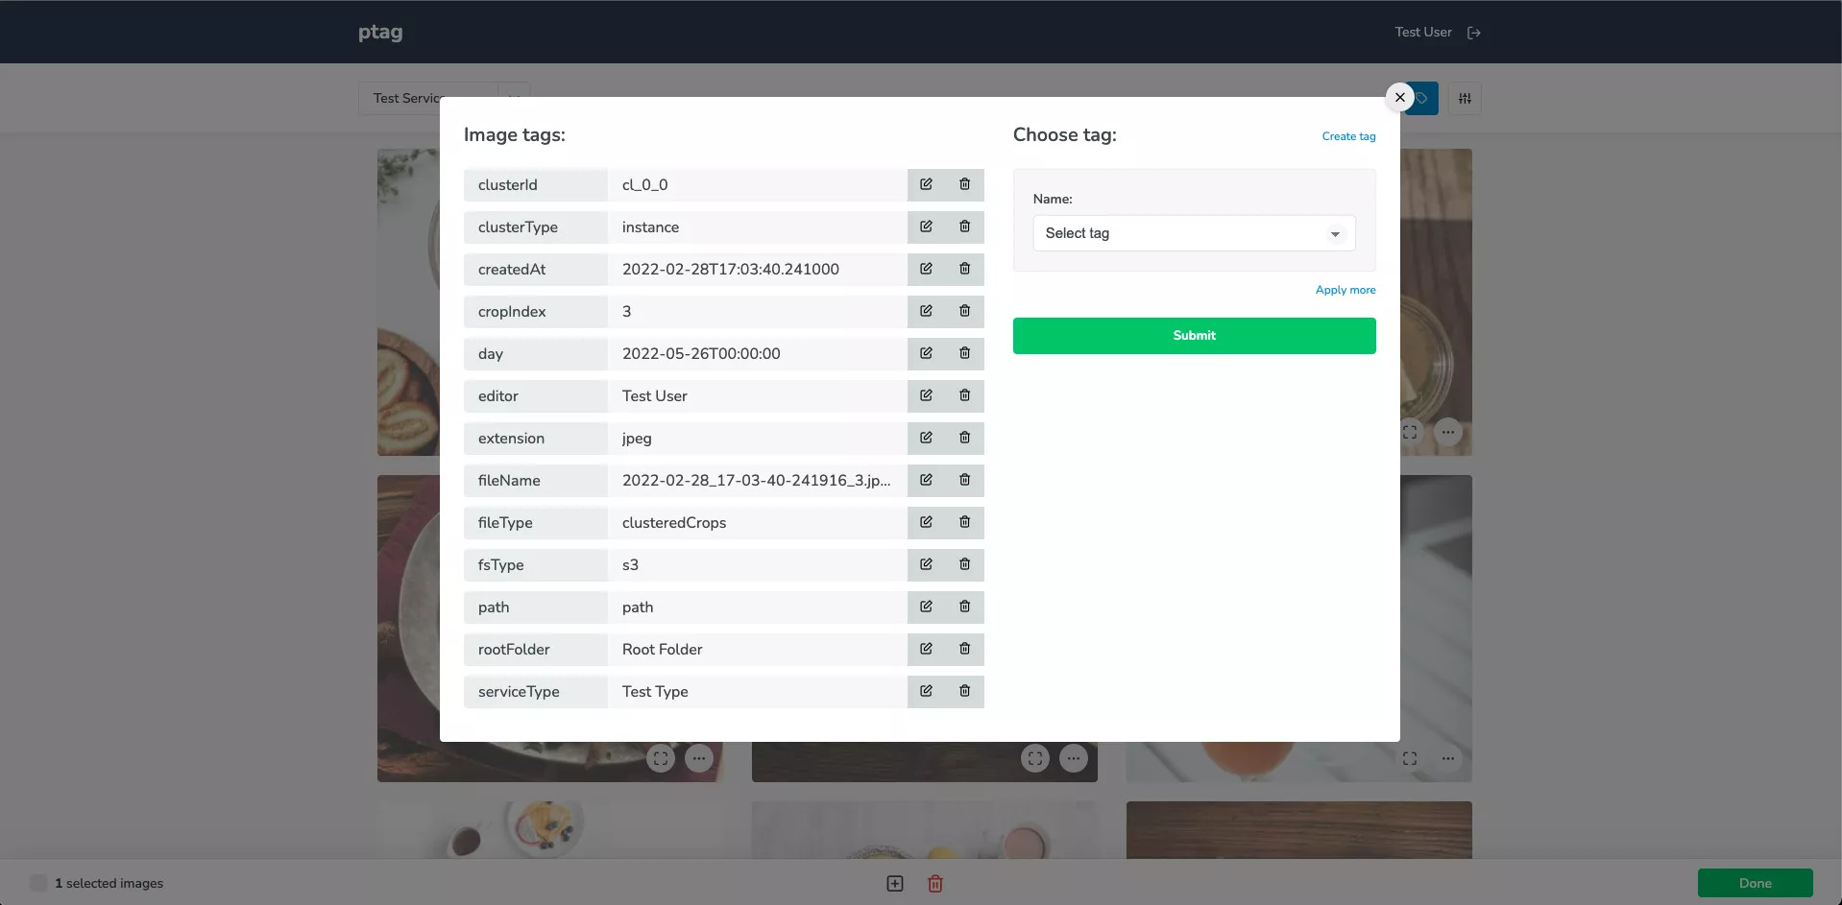Click the clusteredCrops value
Viewport: 1842px width, 905px height.
coord(674,522)
